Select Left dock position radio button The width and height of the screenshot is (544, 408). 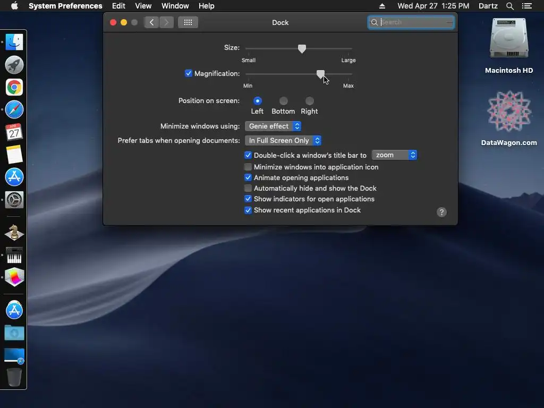tap(258, 101)
